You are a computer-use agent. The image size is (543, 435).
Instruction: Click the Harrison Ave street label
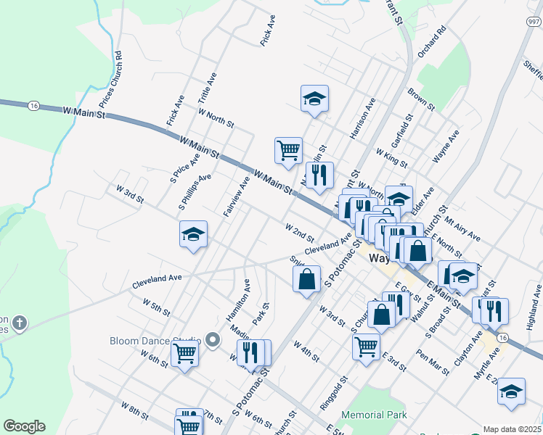pyautogui.click(x=362, y=119)
